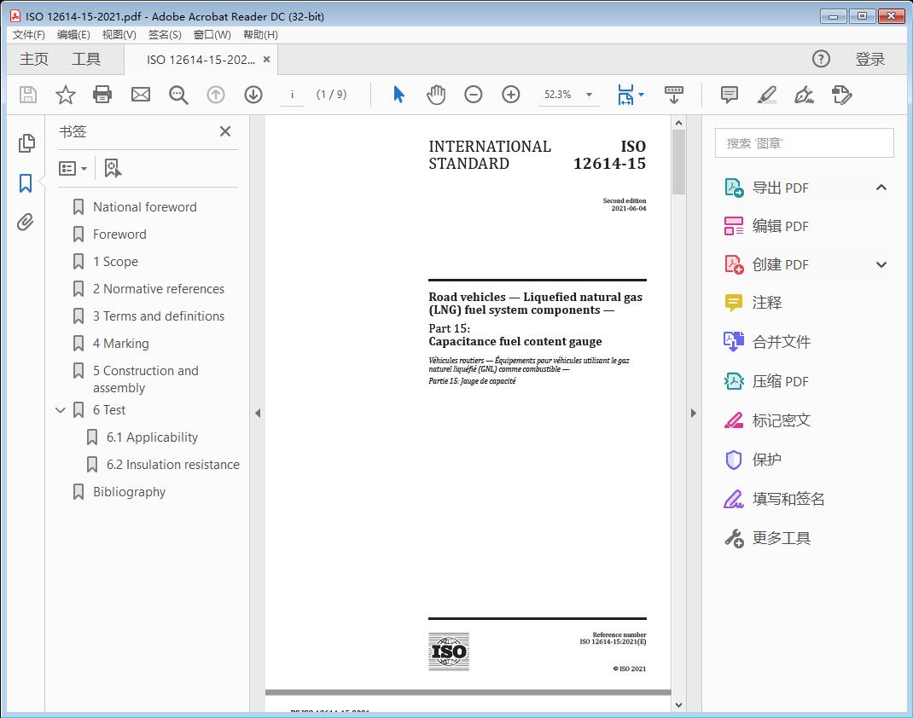Select the hand pan tool

[x=436, y=95]
